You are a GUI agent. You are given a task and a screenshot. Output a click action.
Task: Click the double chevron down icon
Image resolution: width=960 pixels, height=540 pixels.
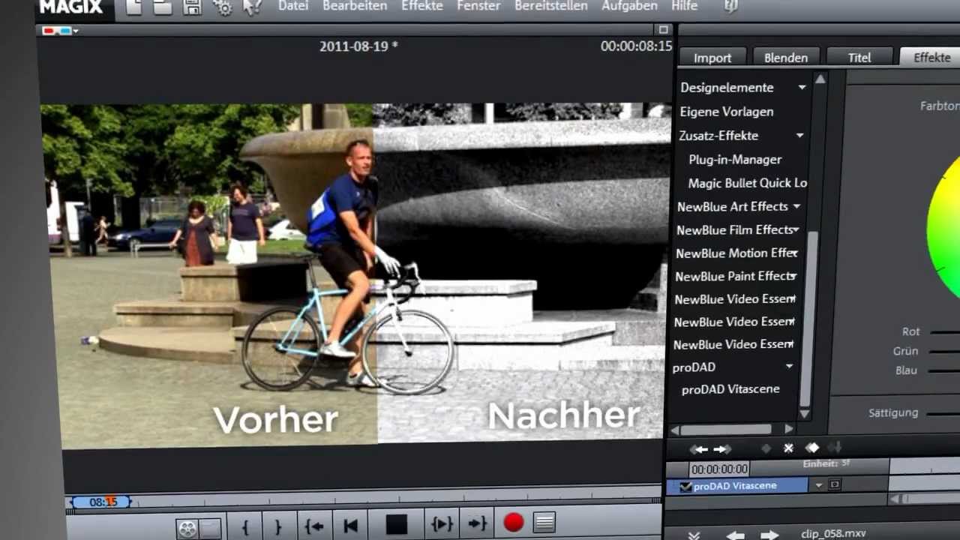point(694,535)
